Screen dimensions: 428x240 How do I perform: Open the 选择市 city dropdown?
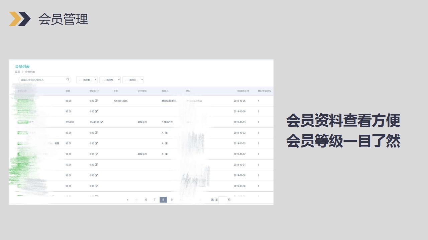point(110,80)
